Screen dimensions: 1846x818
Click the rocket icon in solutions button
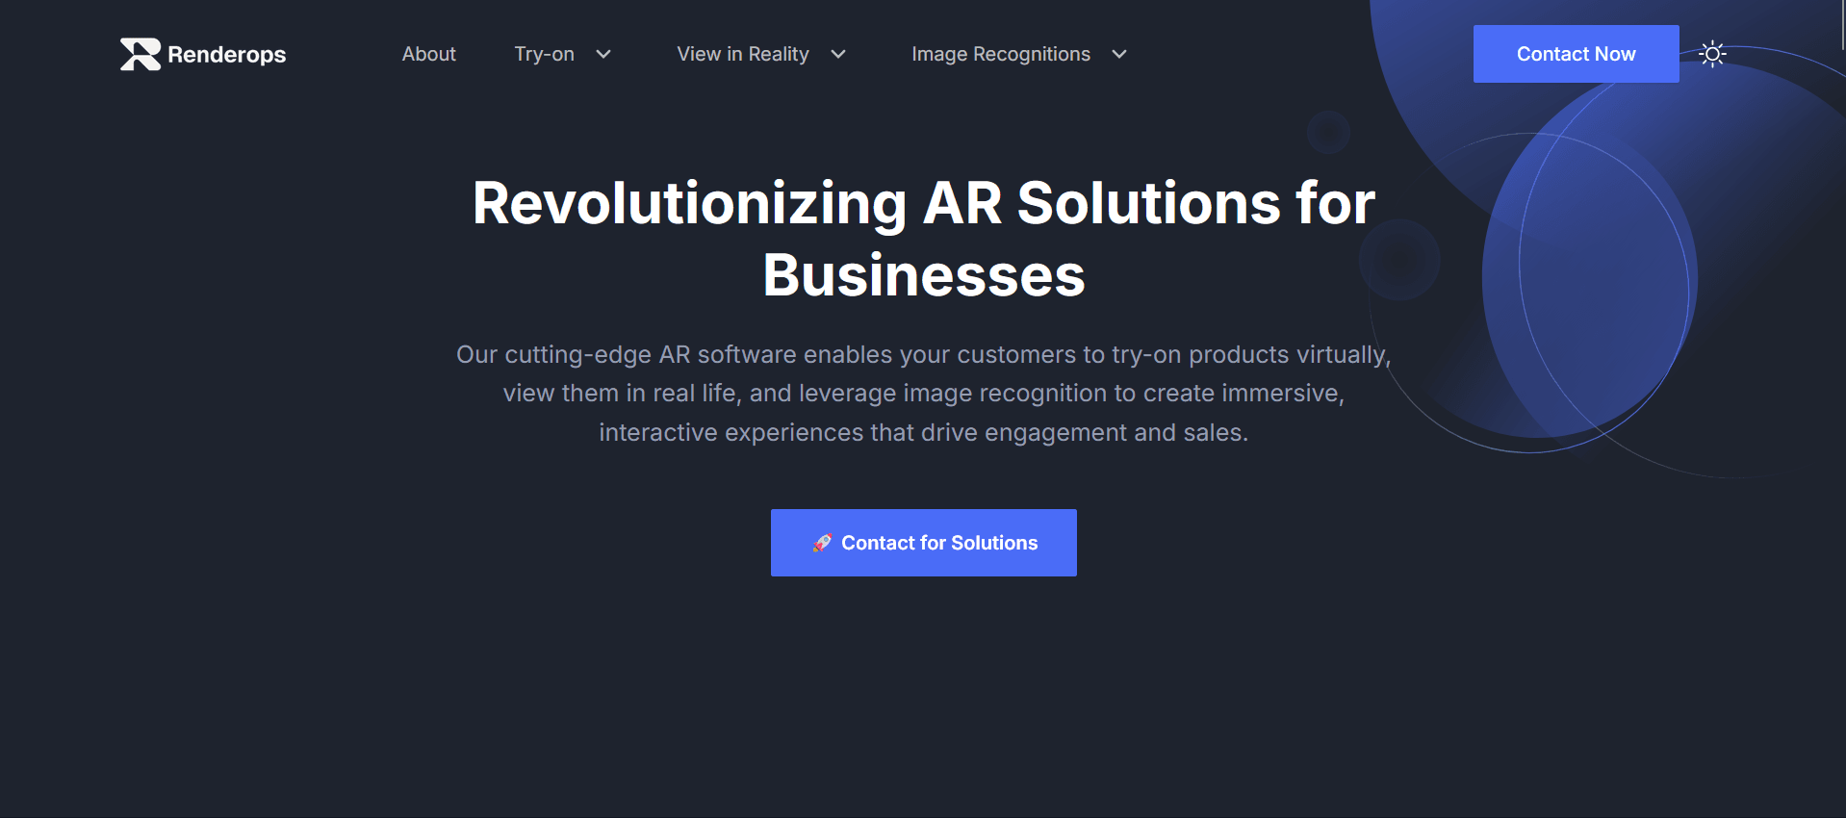coord(821,543)
